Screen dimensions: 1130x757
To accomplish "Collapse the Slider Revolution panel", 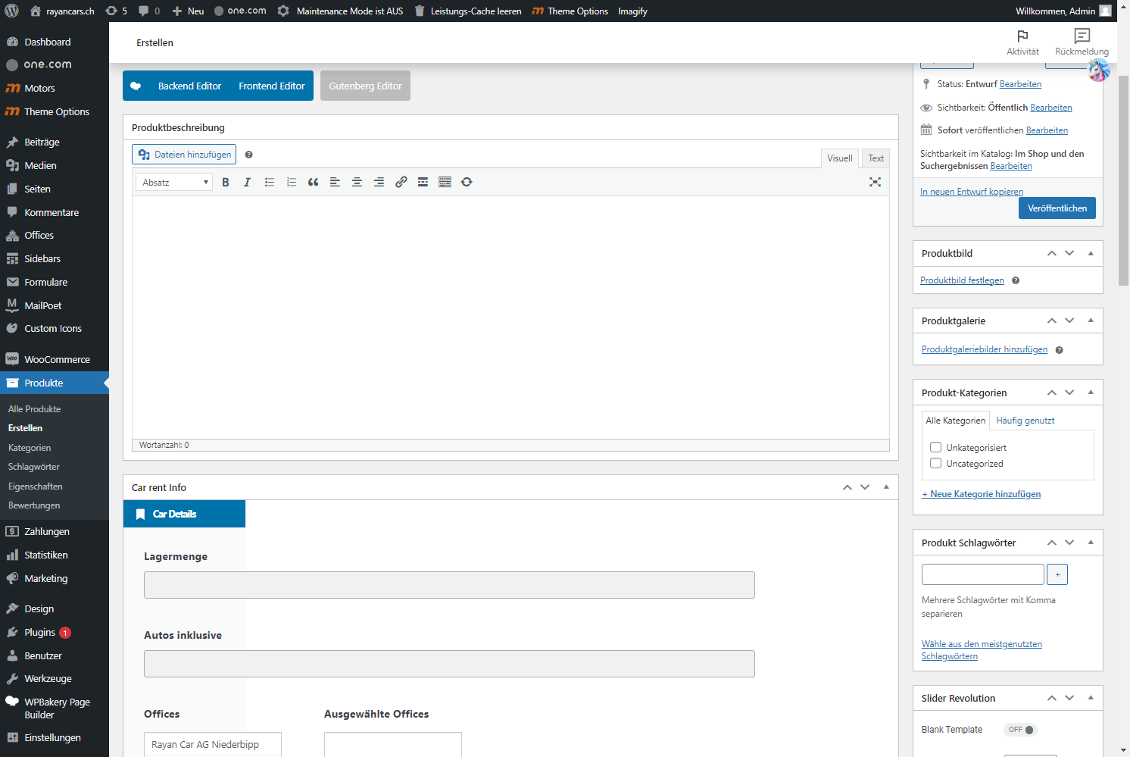I will [1091, 698].
